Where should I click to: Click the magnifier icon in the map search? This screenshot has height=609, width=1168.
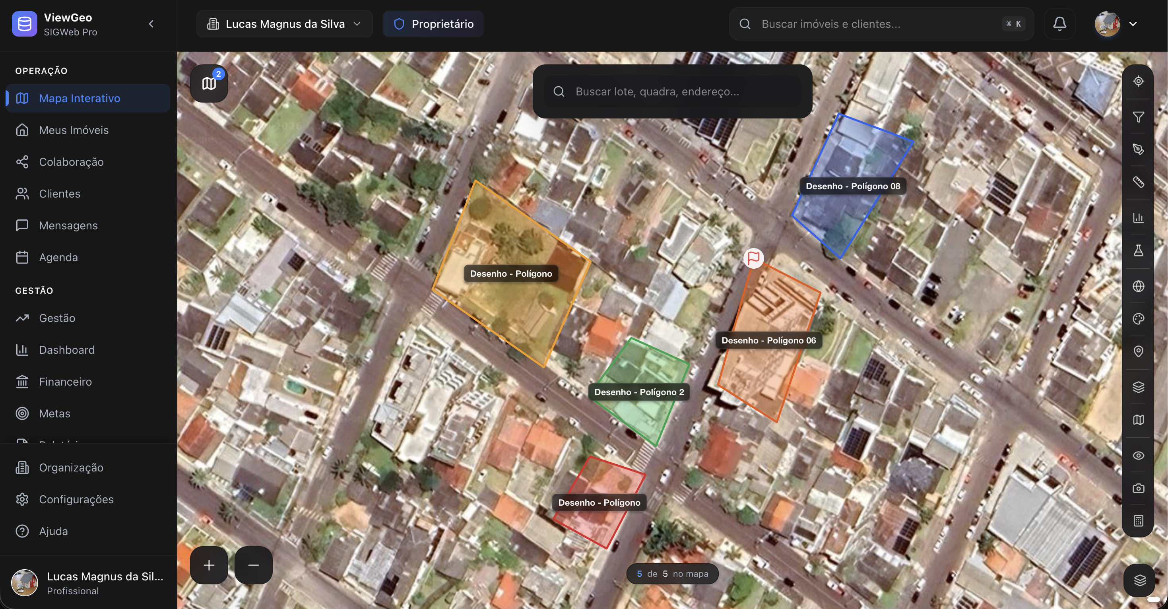(559, 91)
